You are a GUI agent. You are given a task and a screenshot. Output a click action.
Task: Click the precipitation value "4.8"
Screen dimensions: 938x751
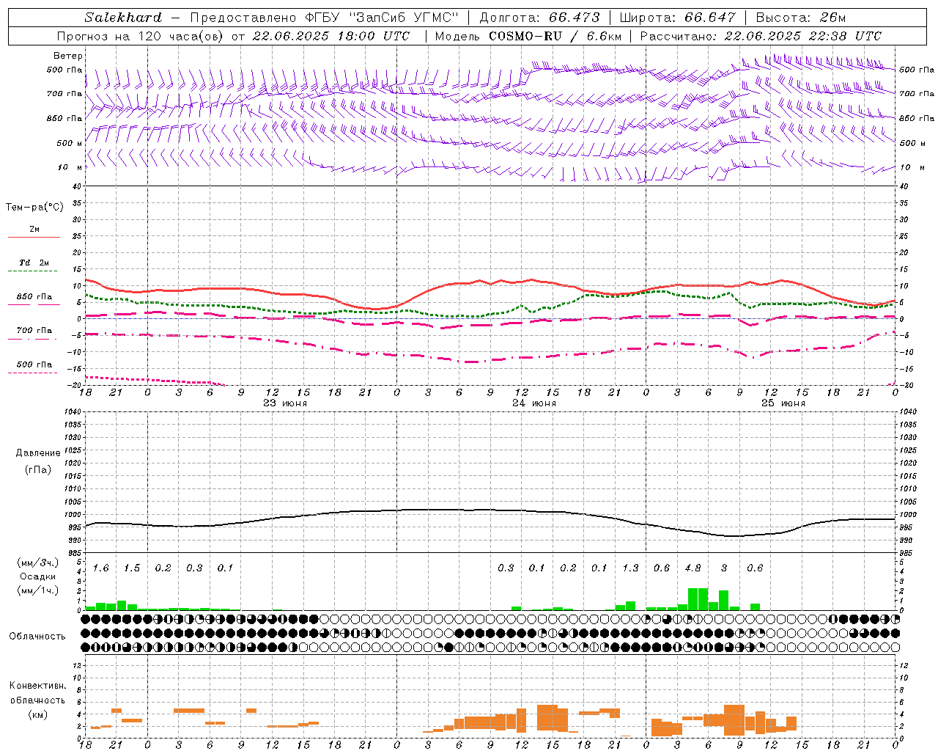click(693, 568)
